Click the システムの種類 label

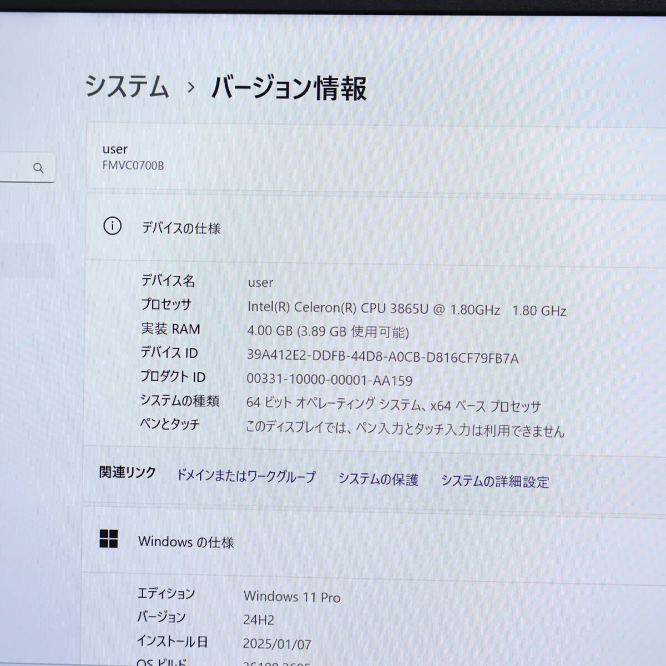coord(179,400)
